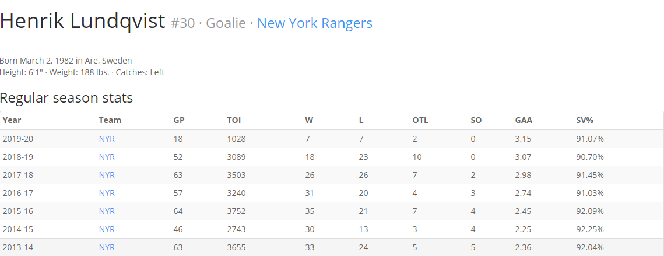This screenshot has height=256, width=664.
Task: Click the OTL column header
Action: (x=420, y=120)
